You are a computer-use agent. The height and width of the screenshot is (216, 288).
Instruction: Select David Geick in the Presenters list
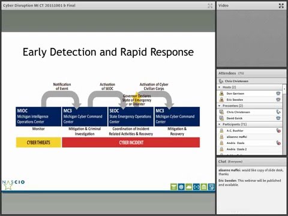[x=250, y=118]
